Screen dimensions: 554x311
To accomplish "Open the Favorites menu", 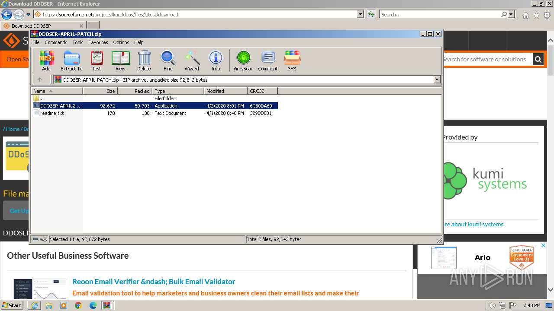I will tap(98, 42).
